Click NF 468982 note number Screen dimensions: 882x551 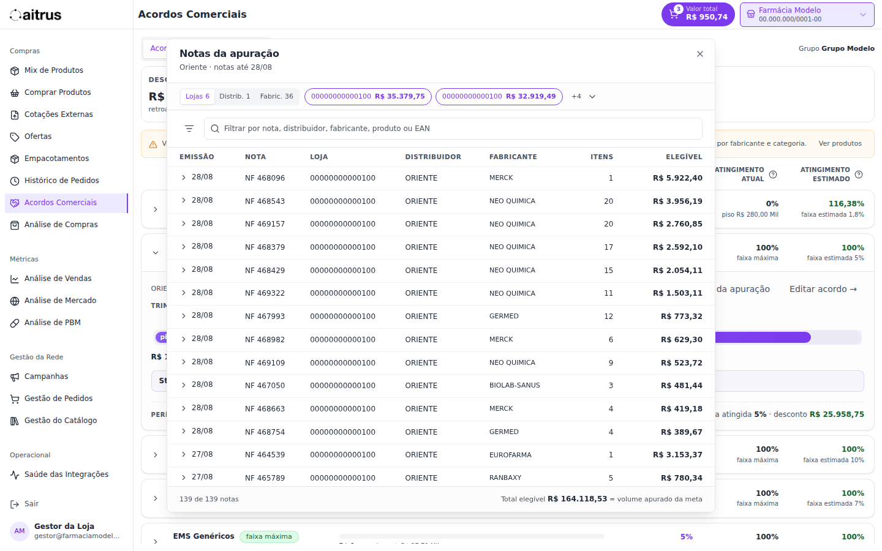265,340
